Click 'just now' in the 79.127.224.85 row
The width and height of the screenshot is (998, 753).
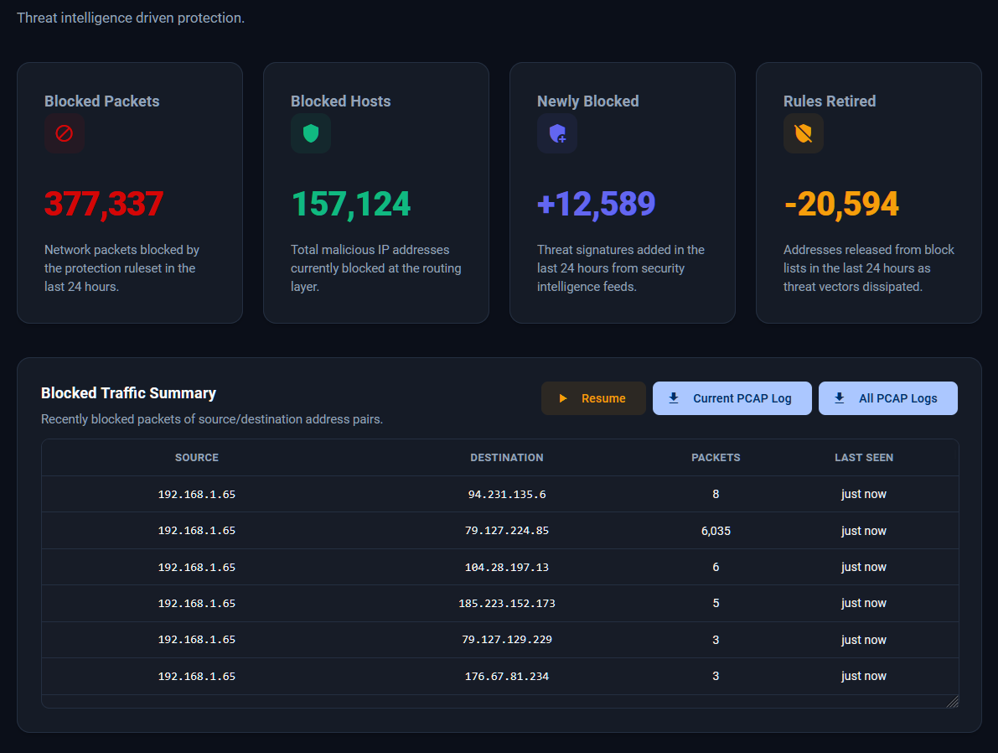pos(864,531)
